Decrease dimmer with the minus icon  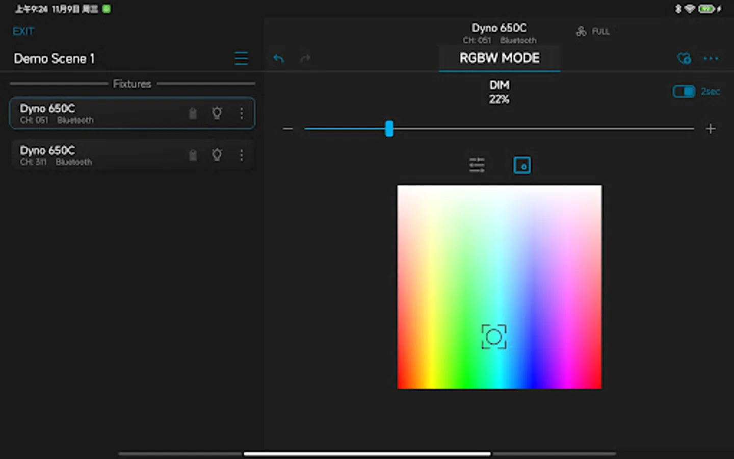[288, 129]
